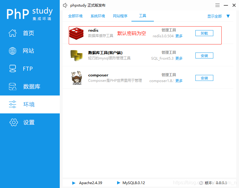The height and width of the screenshot is (188, 239).
Task: Click the version info circle icon
Action: pyautogui.click(x=201, y=183)
